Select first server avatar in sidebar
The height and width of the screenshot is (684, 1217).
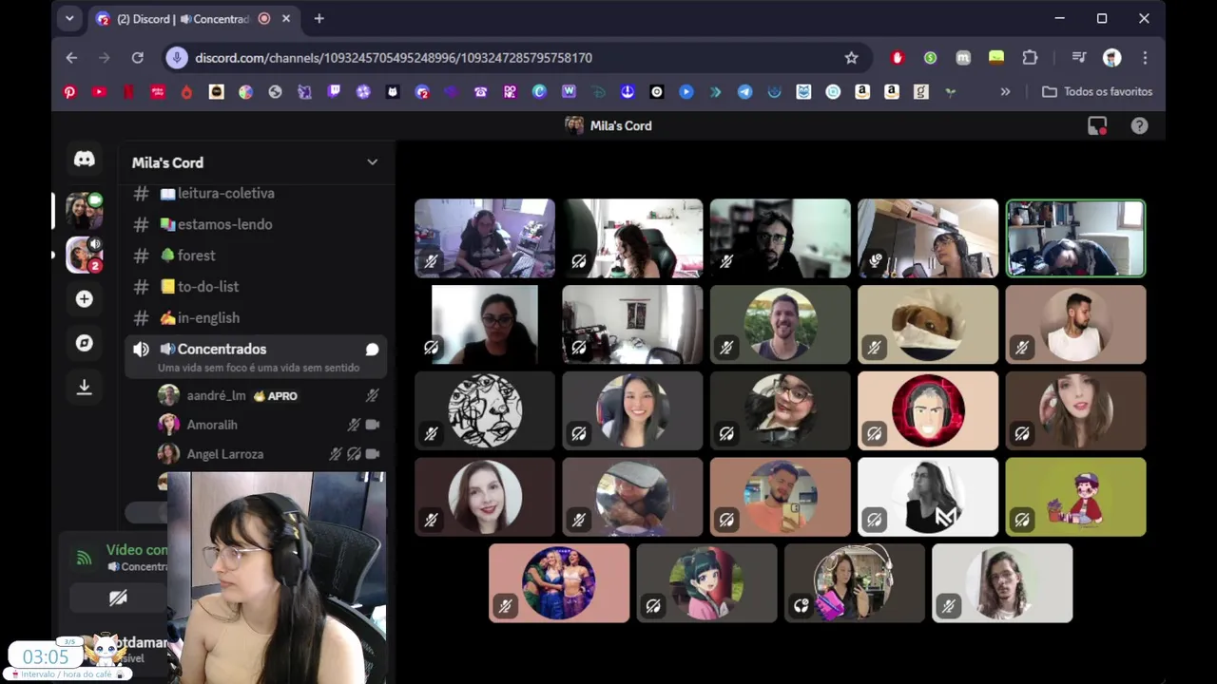[x=85, y=211]
